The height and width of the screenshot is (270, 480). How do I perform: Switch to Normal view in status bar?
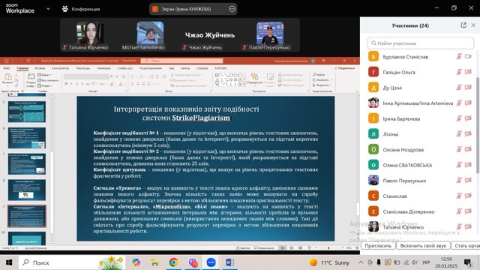click(283, 248)
